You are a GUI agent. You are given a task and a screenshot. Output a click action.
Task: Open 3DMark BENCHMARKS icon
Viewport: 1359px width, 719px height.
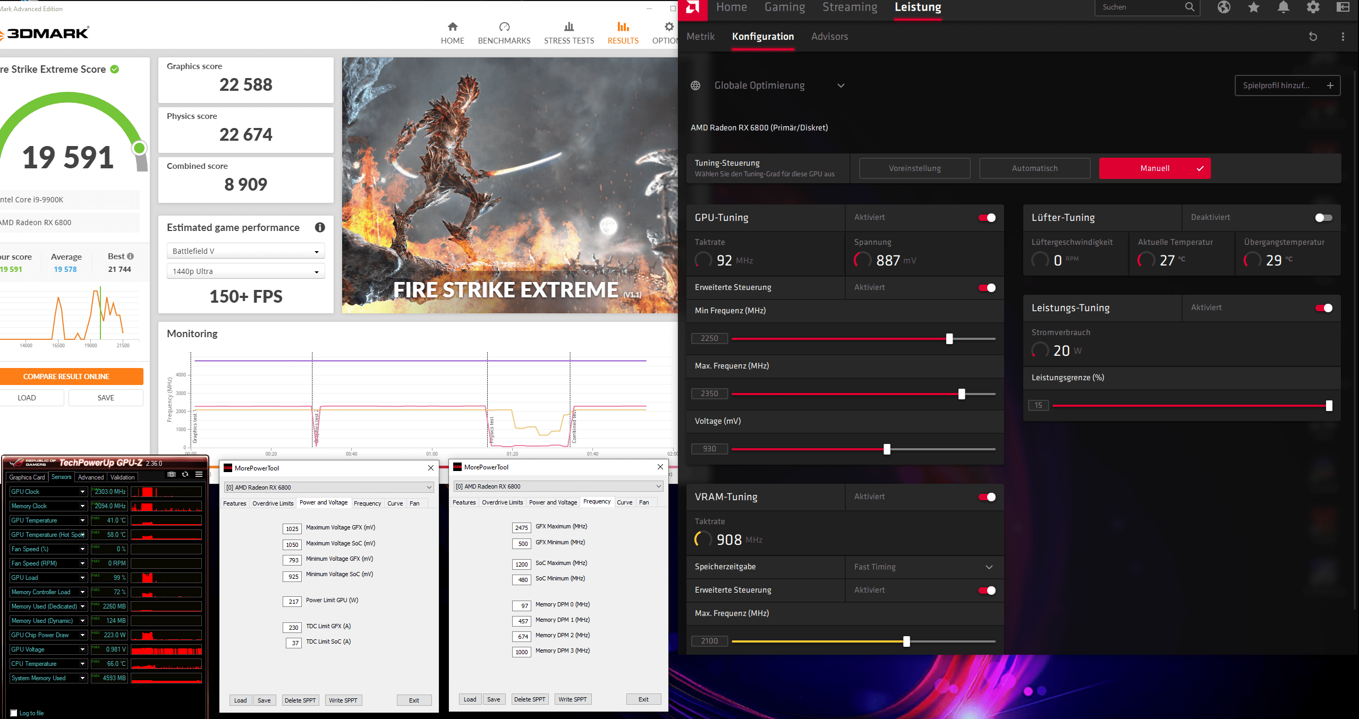point(504,27)
